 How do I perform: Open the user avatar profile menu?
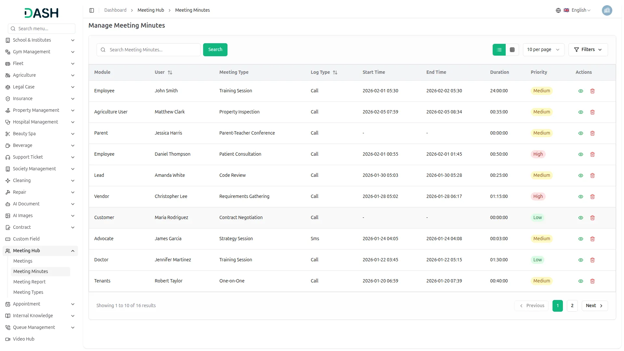607,10
